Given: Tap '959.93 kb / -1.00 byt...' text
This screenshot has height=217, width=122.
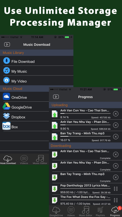Looking at the screenshot, I should pos(75,192).
